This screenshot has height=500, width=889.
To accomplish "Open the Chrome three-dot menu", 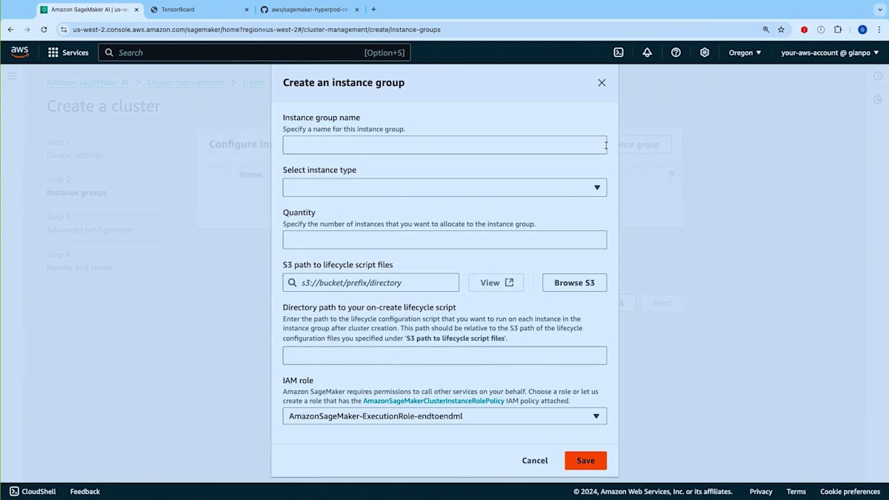I will 879,30.
